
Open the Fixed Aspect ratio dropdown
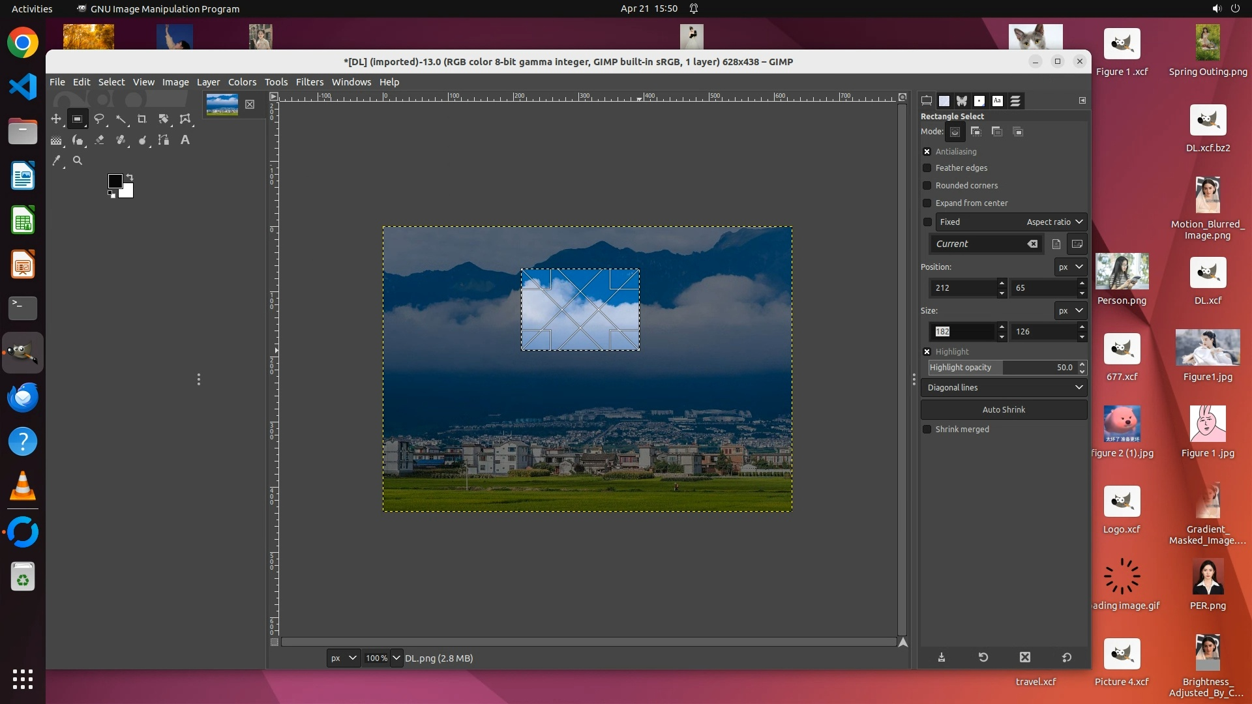point(1079,222)
